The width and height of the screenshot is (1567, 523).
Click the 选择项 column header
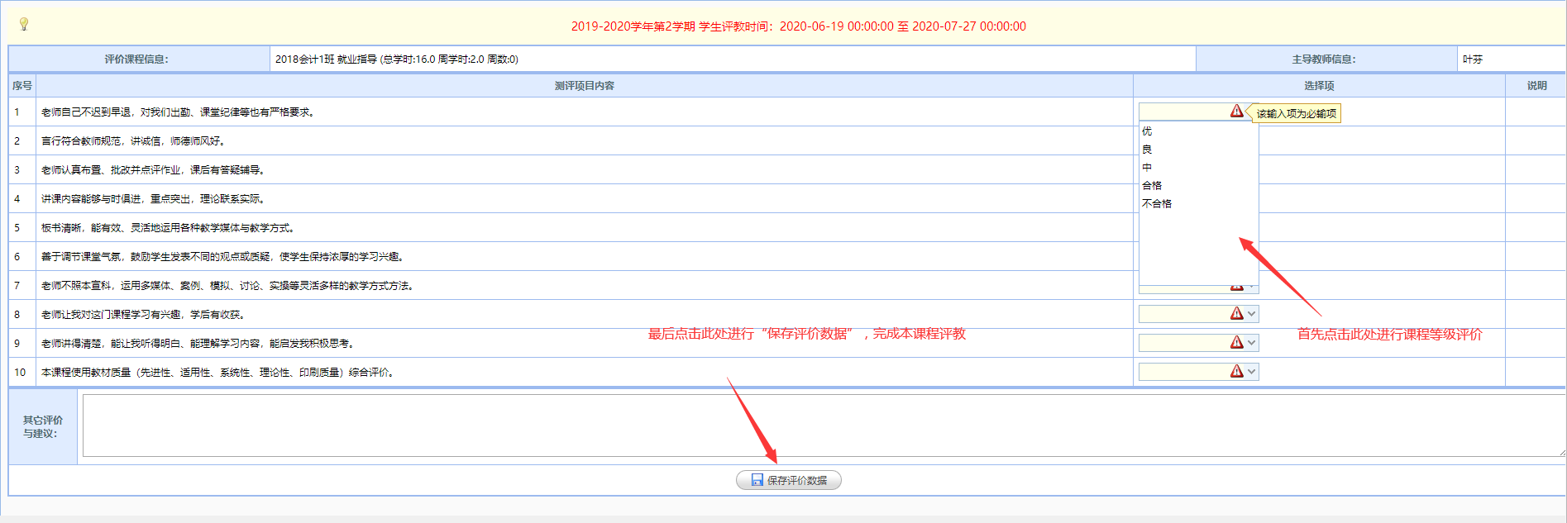[x=1319, y=86]
